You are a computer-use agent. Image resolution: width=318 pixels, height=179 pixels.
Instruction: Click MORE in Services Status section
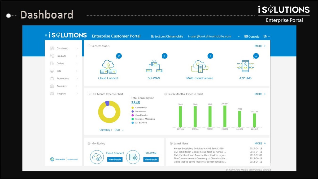260,46
